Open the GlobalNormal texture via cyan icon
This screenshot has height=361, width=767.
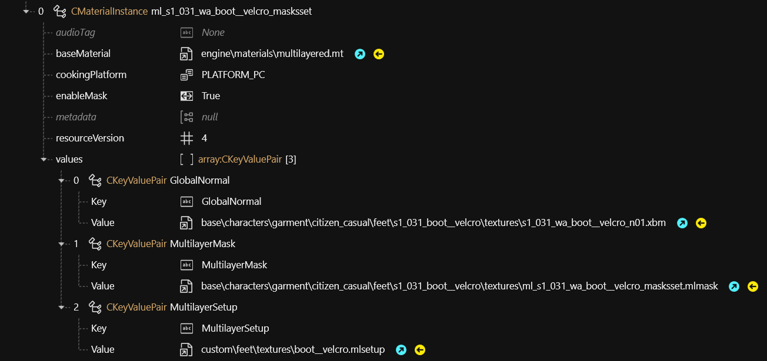[x=682, y=223]
